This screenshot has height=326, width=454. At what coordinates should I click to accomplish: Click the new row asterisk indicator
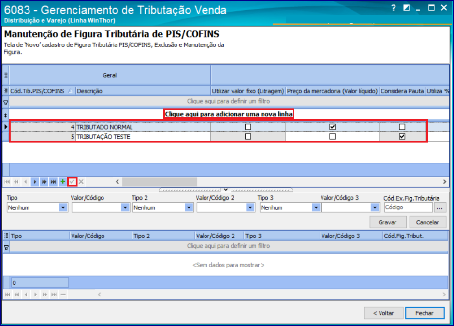click(x=5, y=115)
